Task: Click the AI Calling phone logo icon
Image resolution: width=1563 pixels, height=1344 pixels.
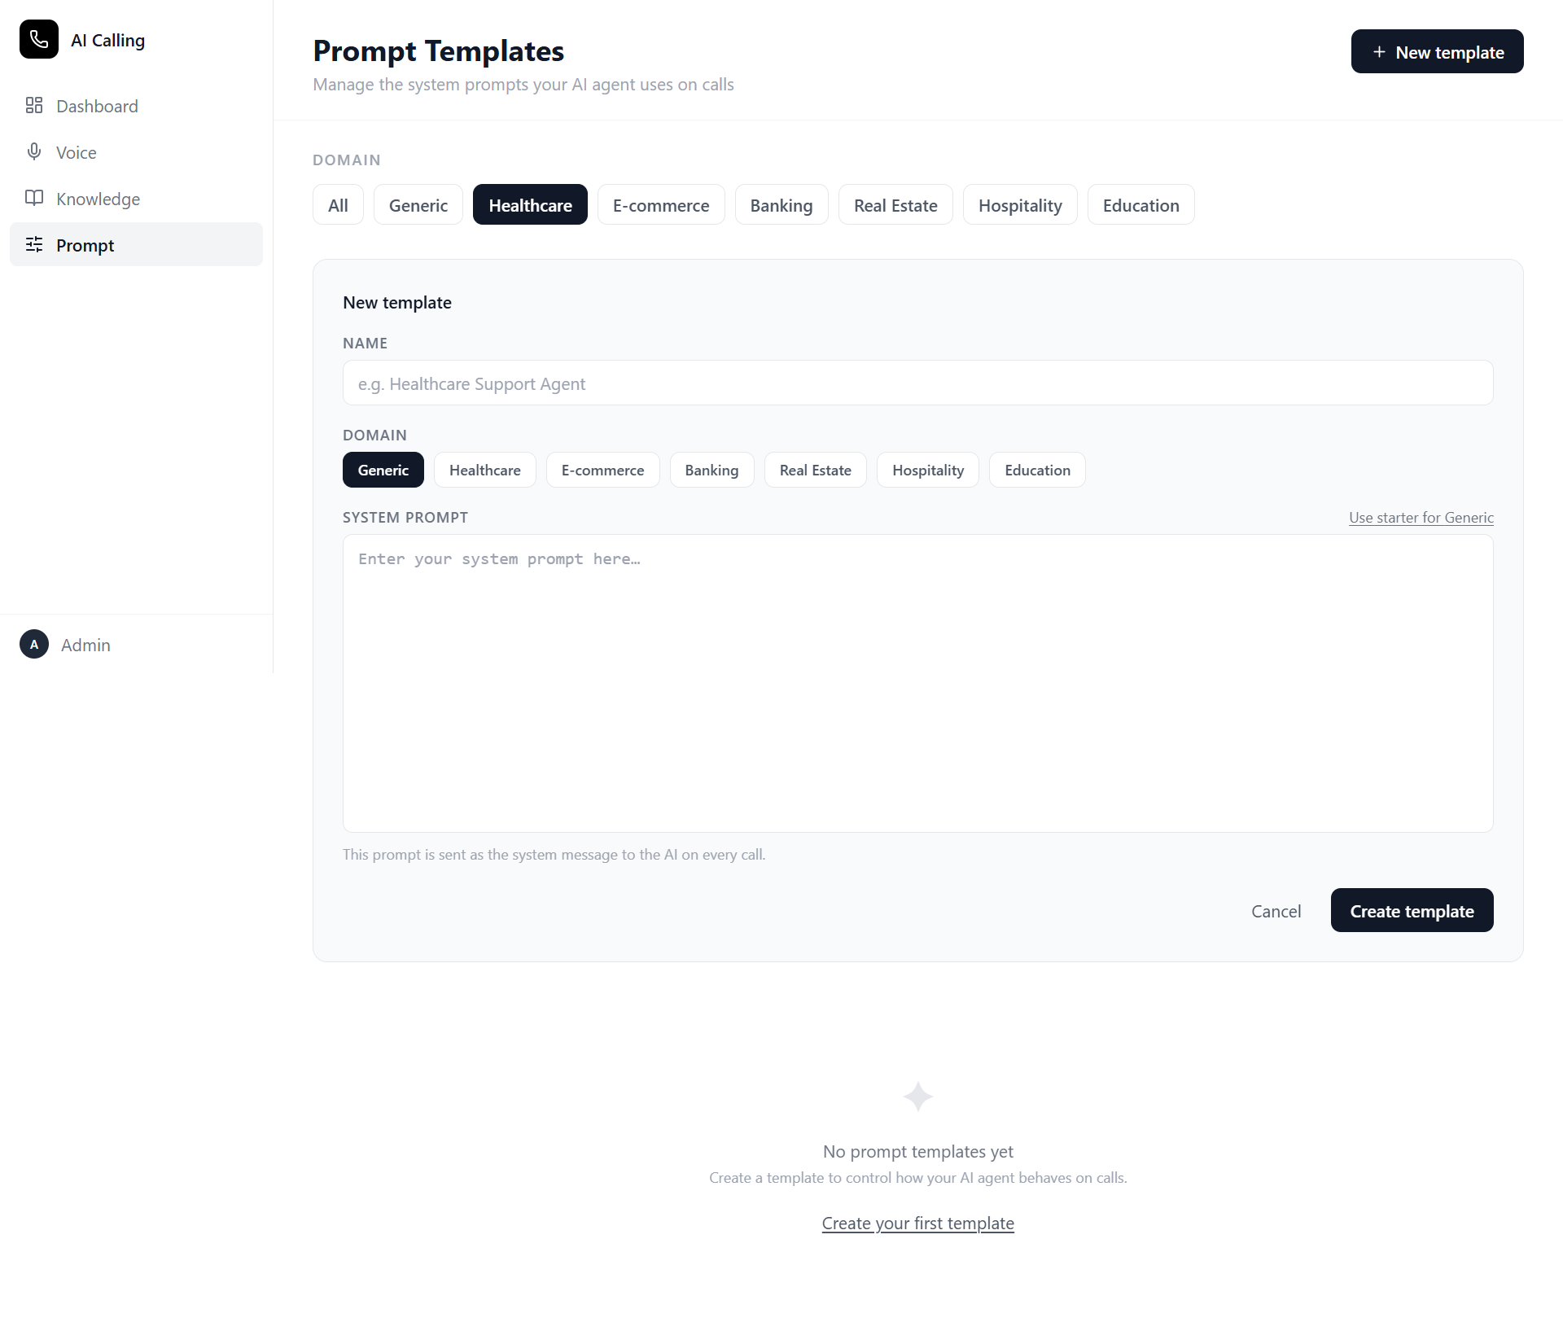Action: point(39,39)
